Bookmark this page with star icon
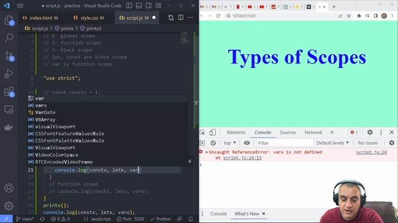398x223 pixels. pyautogui.click(x=349, y=15)
